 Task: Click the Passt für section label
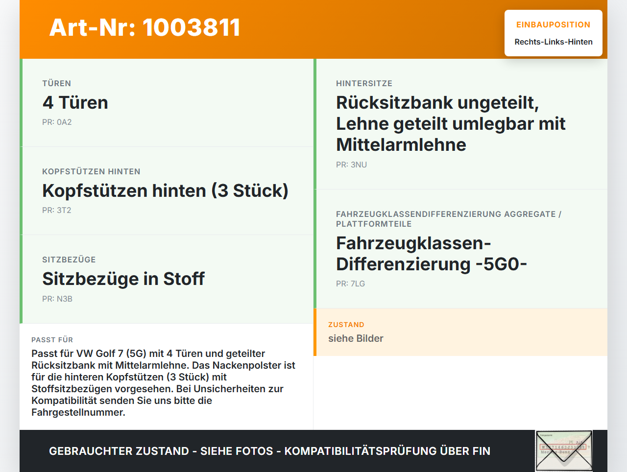coord(52,340)
